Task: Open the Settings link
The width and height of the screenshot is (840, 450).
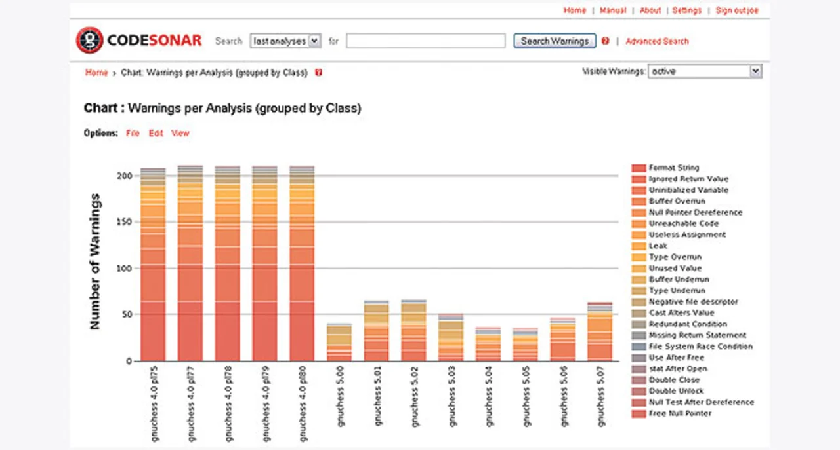Action: (x=687, y=10)
